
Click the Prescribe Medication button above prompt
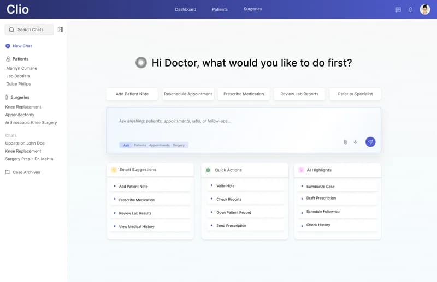[244, 94]
